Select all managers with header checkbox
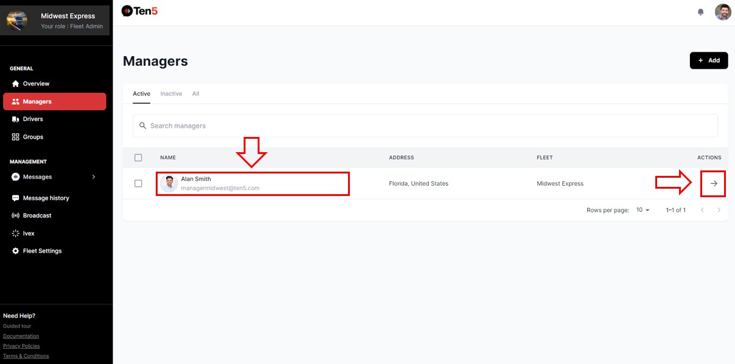The image size is (735, 364). [138, 158]
